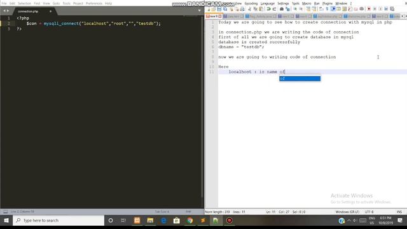Image resolution: width=407 pixels, height=229 pixels.
Task: Toggle the indent guide icon in Notepad++
Action: point(333,9)
